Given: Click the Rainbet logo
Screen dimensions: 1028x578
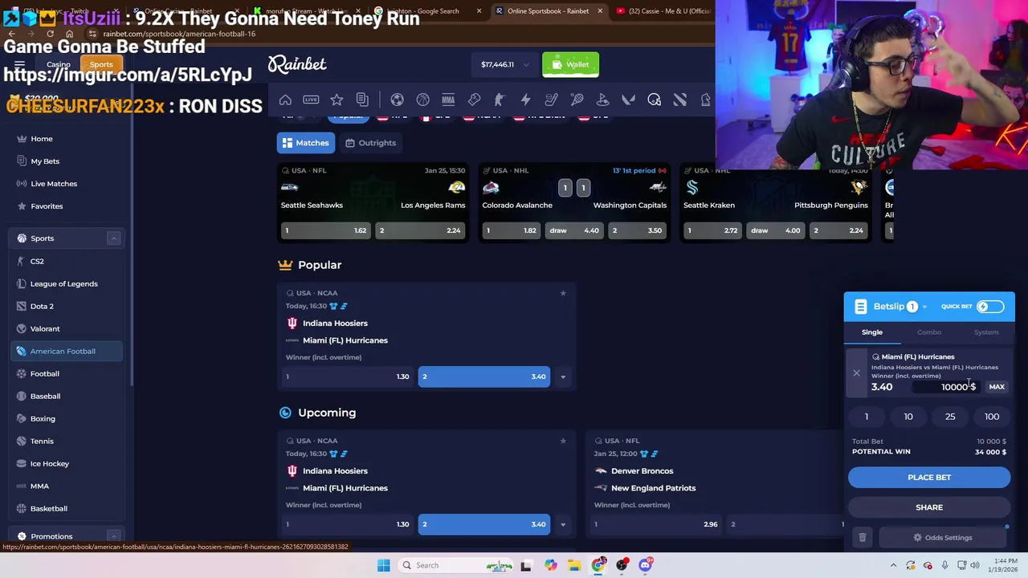Looking at the screenshot, I should point(297,64).
